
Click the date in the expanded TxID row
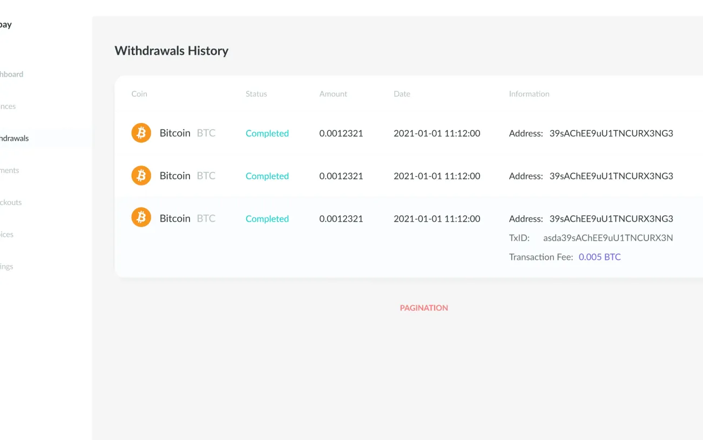click(437, 218)
